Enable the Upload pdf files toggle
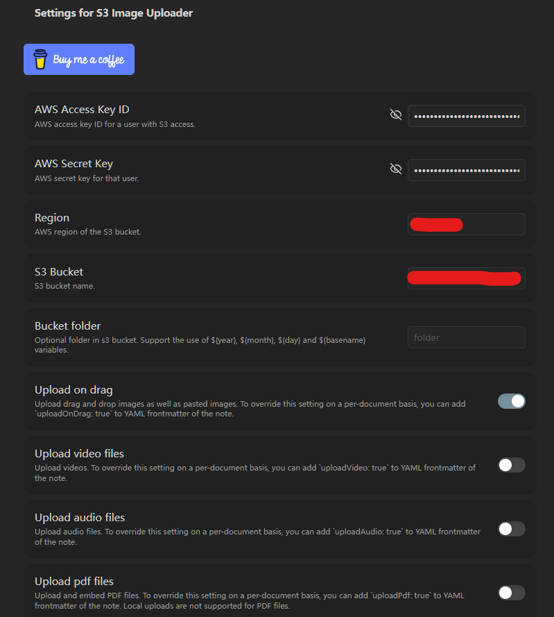The width and height of the screenshot is (554, 617). point(512,593)
